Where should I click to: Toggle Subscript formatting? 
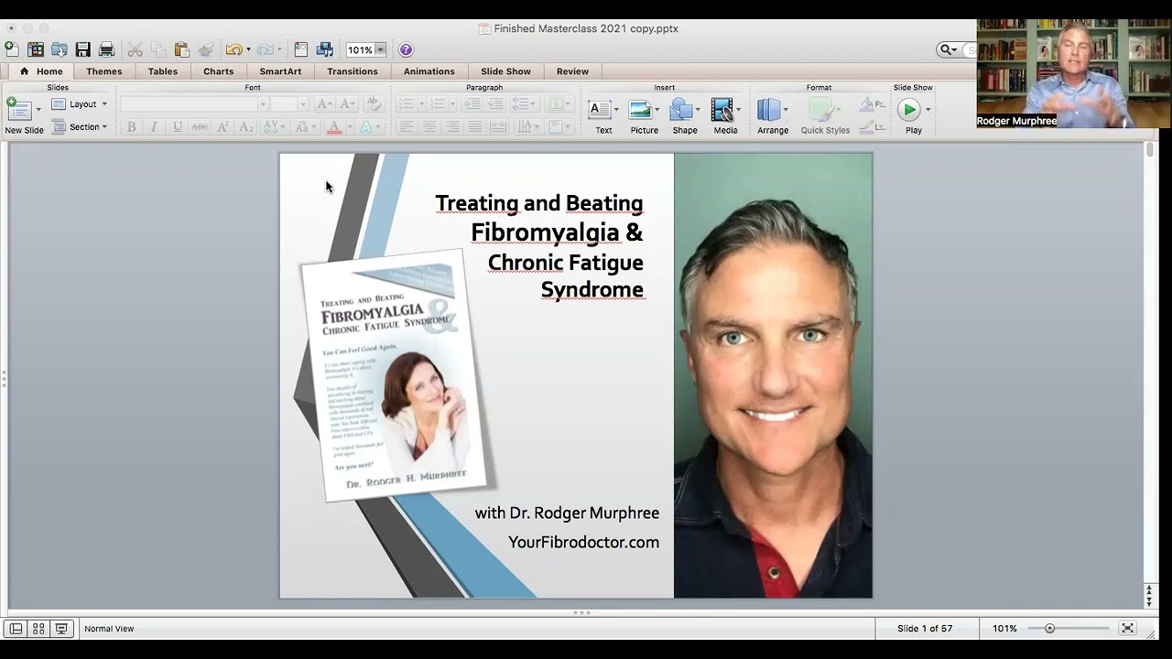tap(245, 127)
